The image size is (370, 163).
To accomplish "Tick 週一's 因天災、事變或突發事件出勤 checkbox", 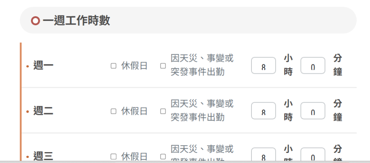I will 163,66.
